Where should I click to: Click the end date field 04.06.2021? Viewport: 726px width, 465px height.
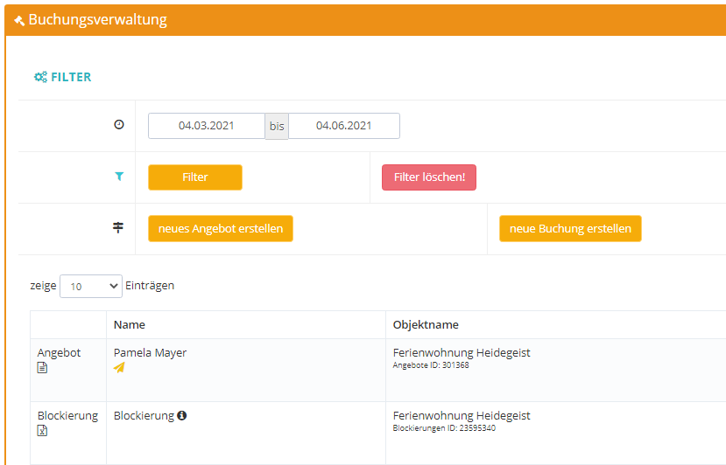pos(344,126)
